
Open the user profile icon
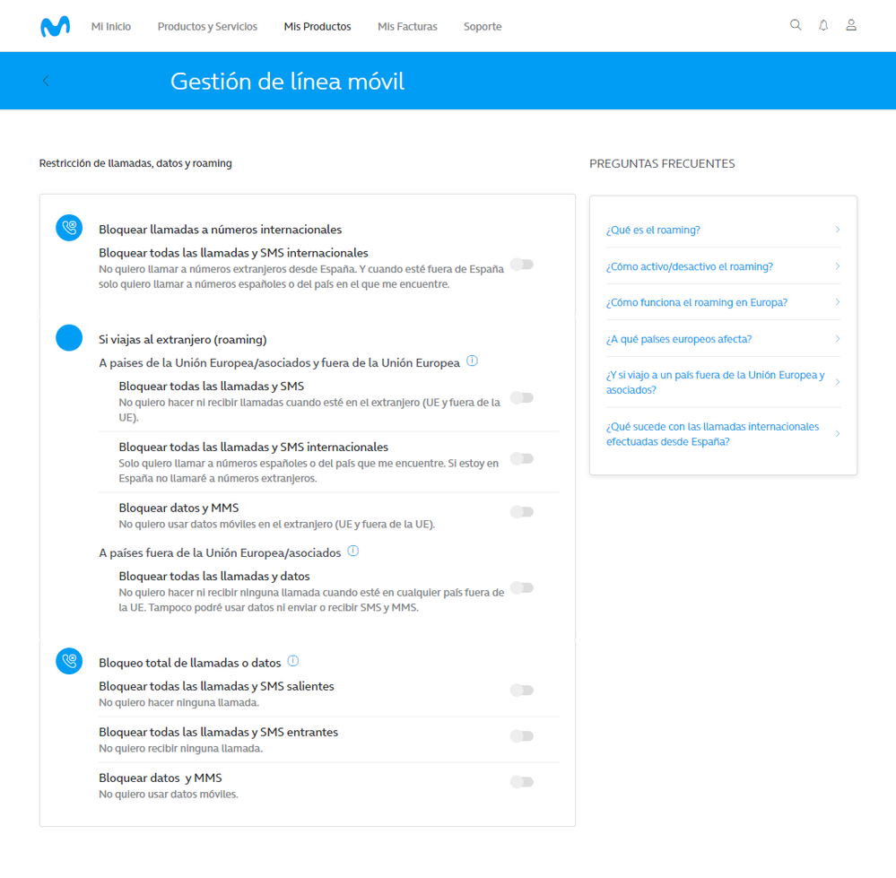tap(851, 25)
